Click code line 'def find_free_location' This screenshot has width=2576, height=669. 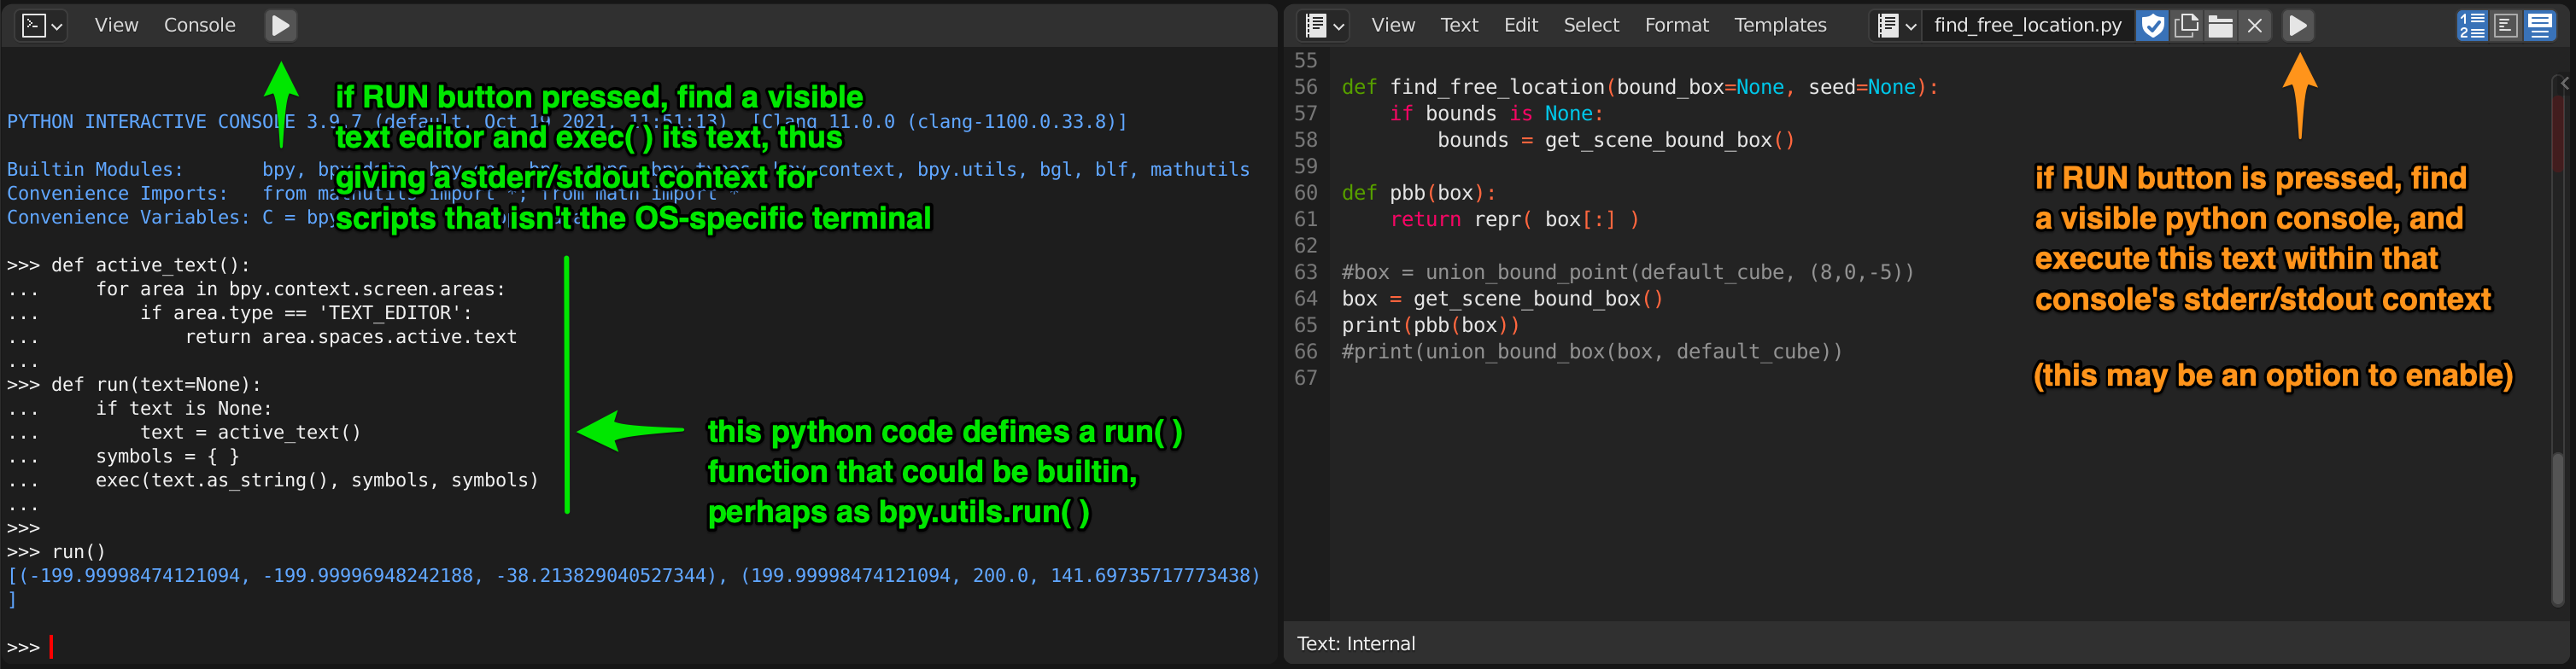[x=1640, y=87]
